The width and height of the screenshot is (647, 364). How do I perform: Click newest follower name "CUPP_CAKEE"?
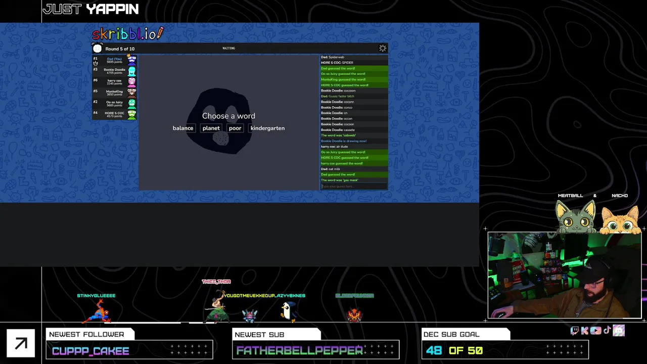pos(90,351)
